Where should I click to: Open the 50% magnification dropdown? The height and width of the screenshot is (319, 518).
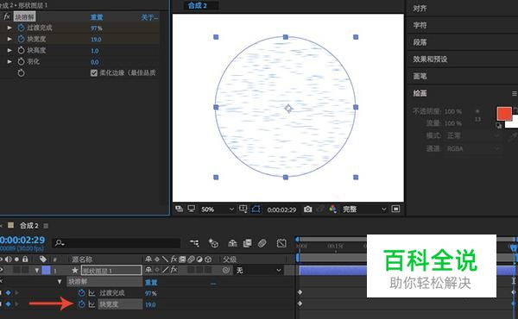[218, 210]
